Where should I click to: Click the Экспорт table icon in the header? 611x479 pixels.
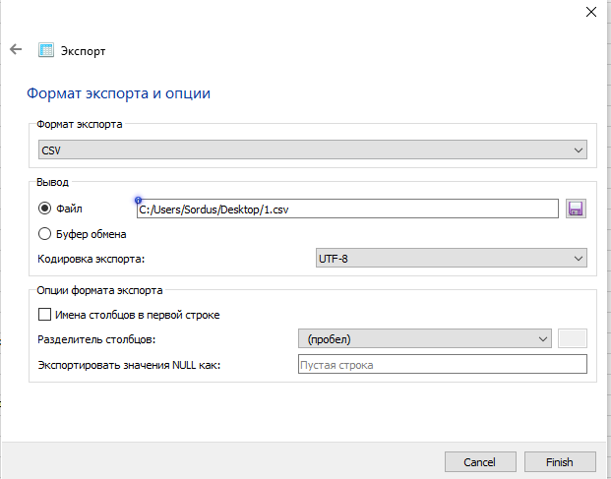45,50
